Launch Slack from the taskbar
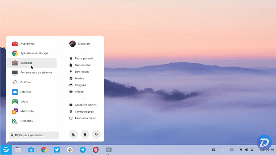 70,150
